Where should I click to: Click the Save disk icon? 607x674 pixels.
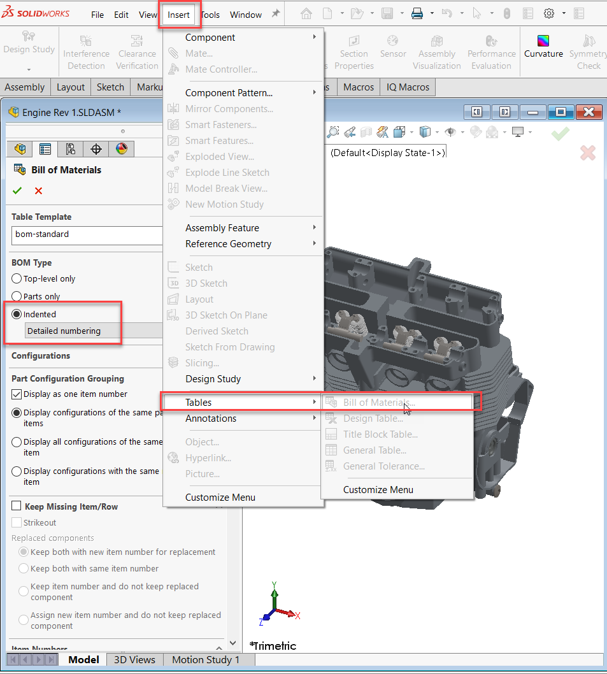(x=387, y=14)
